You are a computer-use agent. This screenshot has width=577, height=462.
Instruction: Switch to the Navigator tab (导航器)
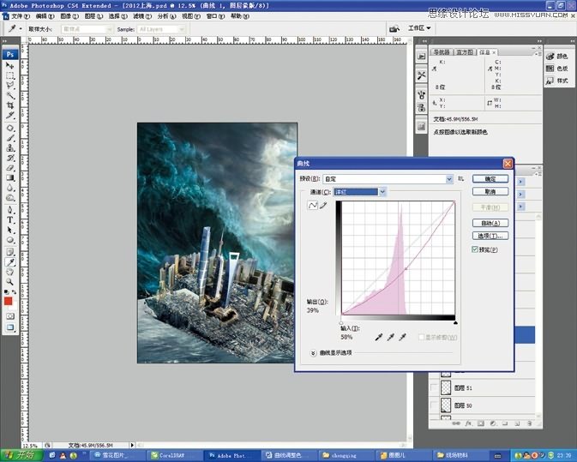click(x=442, y=52)
